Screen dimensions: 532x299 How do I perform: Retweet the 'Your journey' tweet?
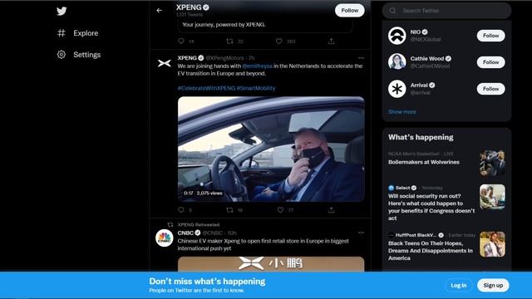229,41
